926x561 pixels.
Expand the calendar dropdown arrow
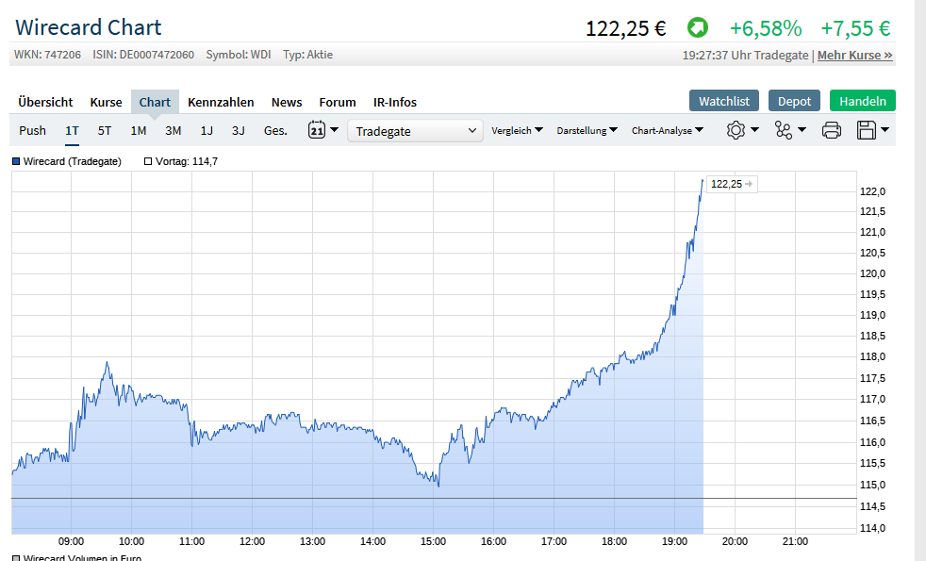pyautogui.click(x=334, y=129)
